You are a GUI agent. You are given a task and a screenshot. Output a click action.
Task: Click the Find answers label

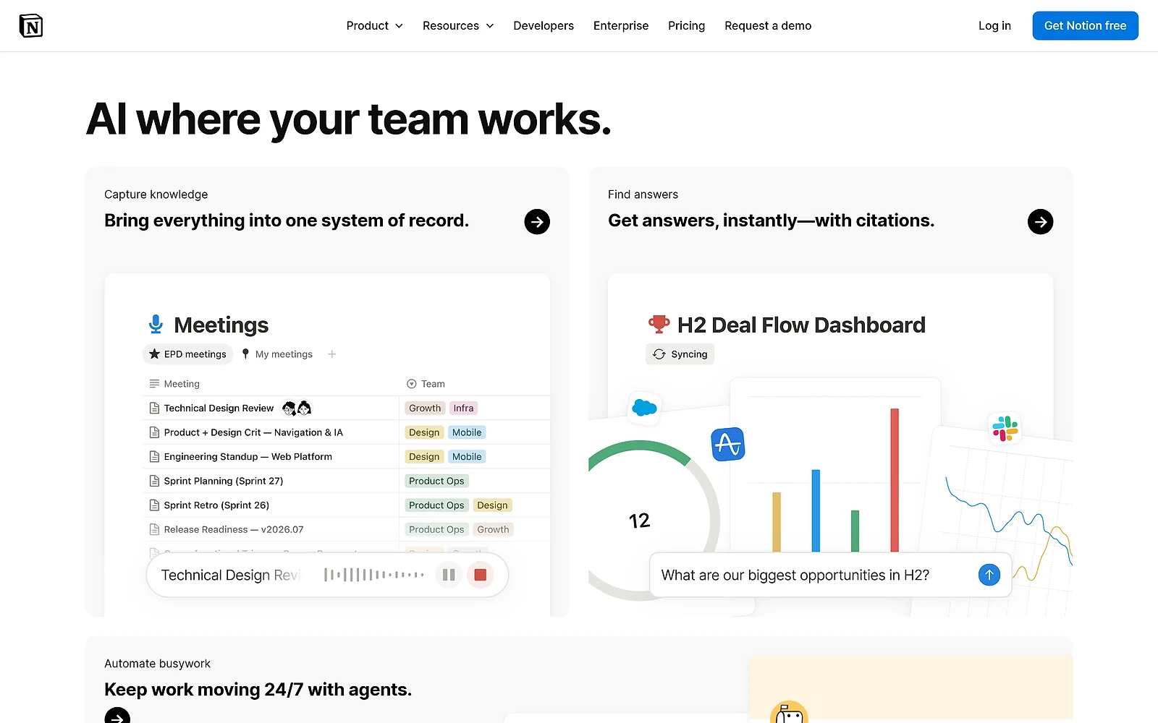pyautogui.click(x=643, y=194)
